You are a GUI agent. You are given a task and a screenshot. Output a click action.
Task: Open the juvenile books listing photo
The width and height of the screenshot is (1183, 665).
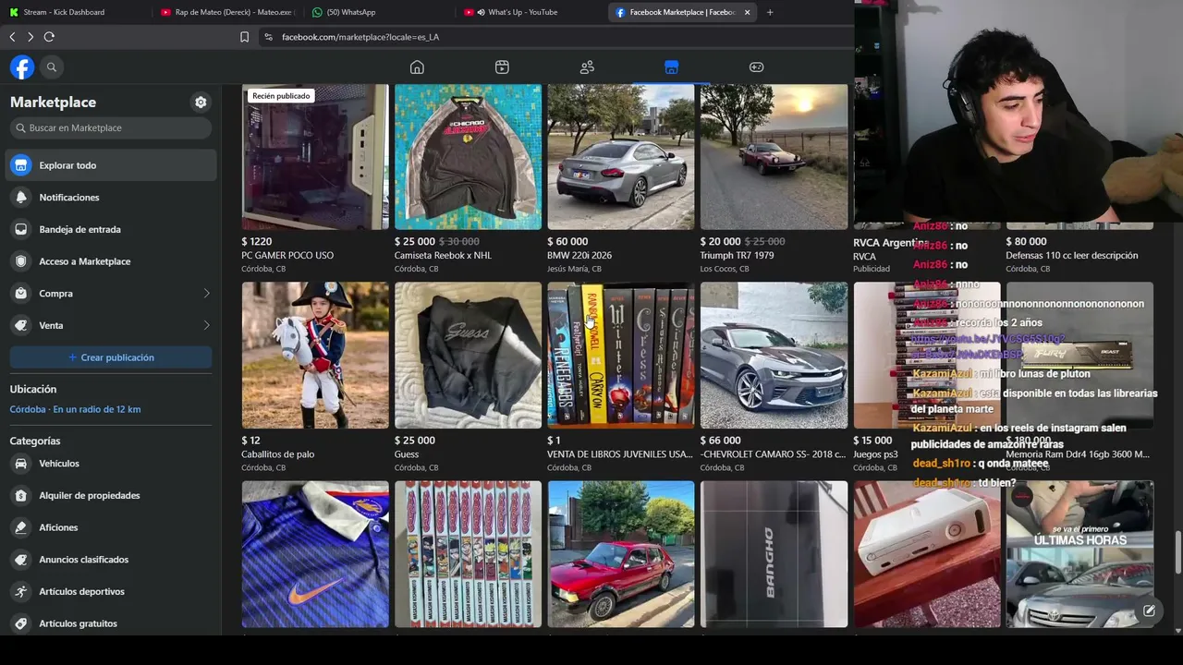click(621, 356)
